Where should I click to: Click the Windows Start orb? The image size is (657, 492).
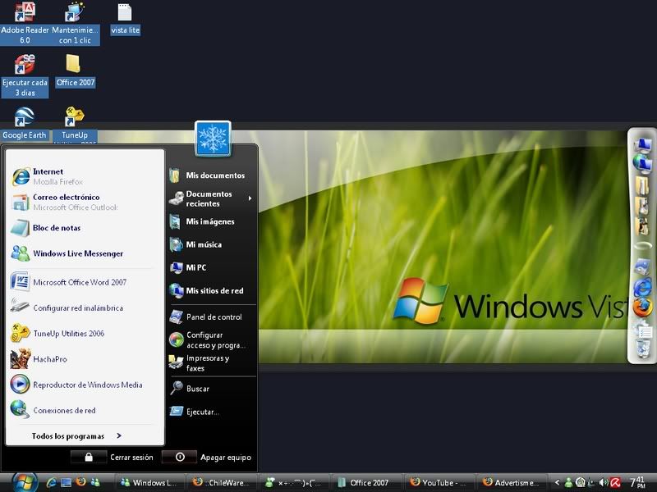click(25, 482)
